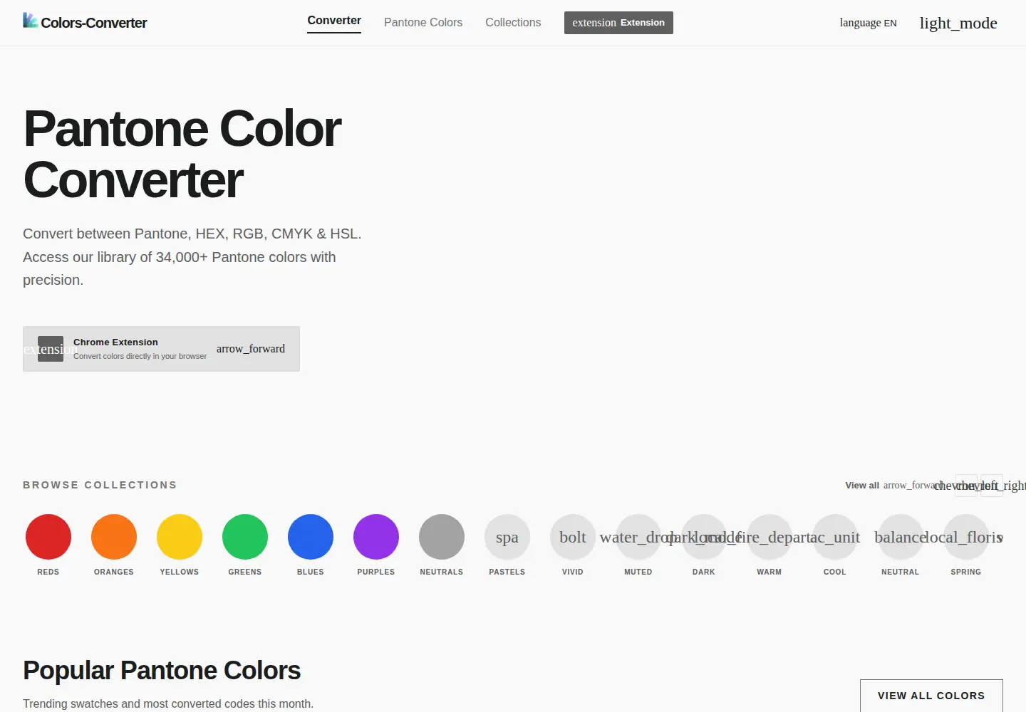The width and height of the screenshot is (1026, 712).
Task: Follow the View all collections link
Action: tap(894, 486)
